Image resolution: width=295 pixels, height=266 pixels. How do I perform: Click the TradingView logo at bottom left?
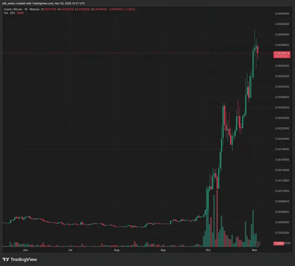20,259
